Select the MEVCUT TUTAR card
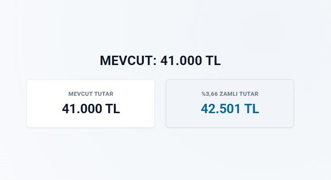 91,103
